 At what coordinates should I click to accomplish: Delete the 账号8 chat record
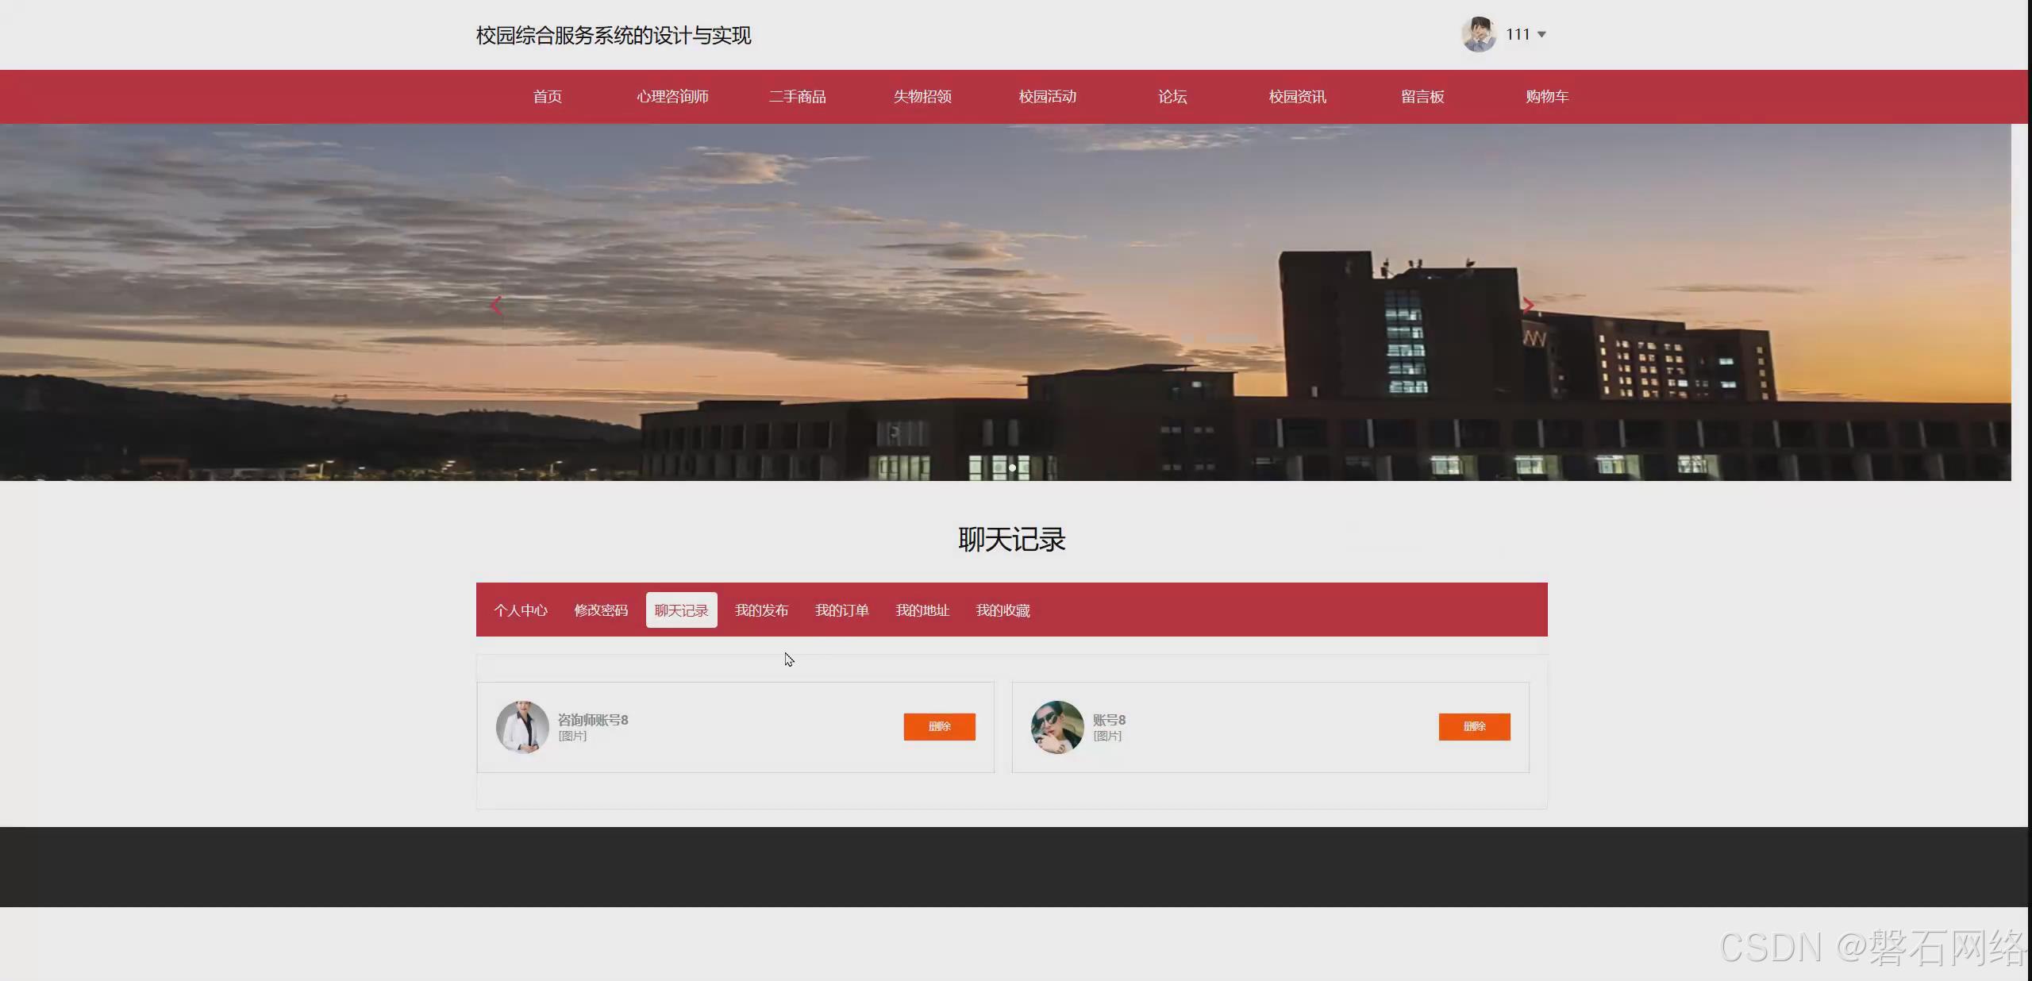point(1474,726)
